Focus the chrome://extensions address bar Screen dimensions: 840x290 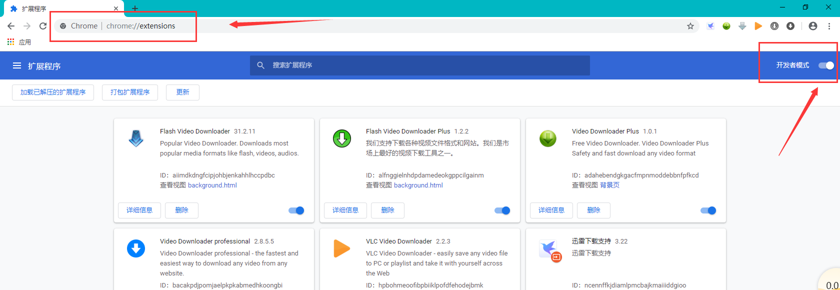[377, 26]
